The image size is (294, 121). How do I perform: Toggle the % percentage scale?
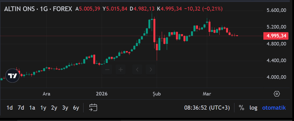click(x=241, y=108)
